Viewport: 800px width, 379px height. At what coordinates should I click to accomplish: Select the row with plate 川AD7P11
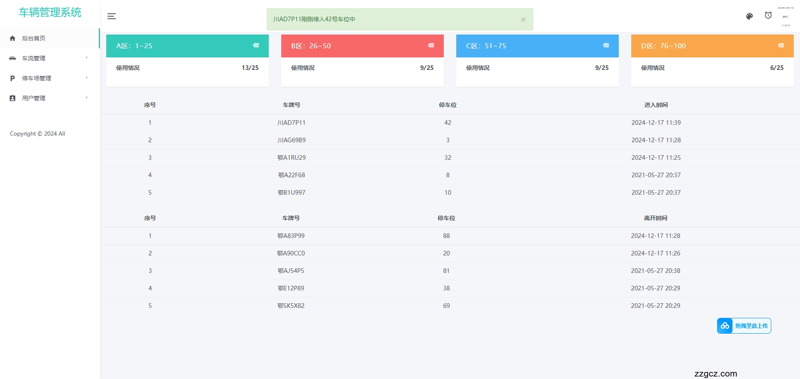pos(291,123)
